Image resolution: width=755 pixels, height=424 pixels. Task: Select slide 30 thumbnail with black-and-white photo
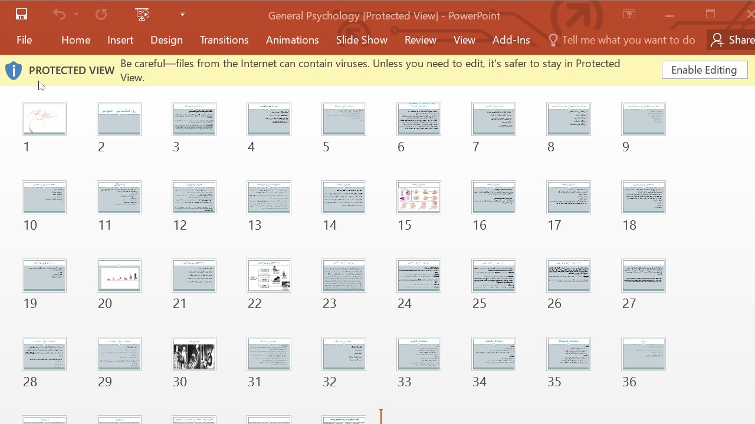pyautogui.click(x=194, y=354)
